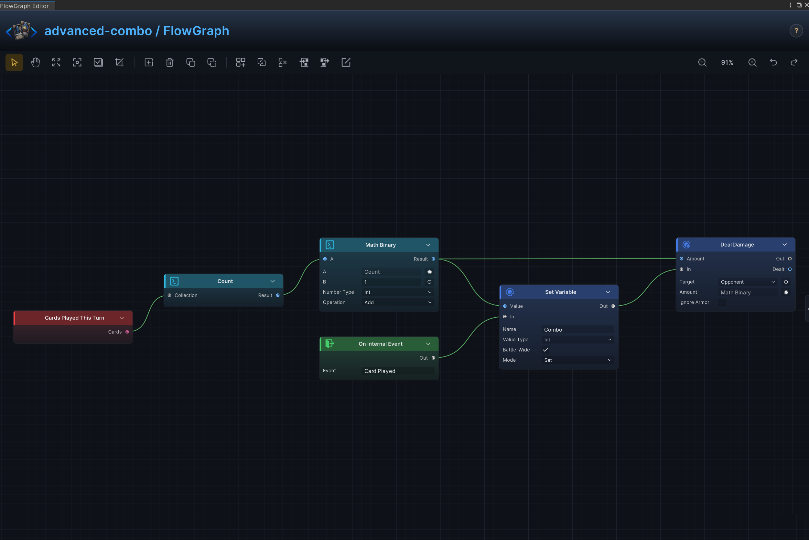
Task: Click the dashed duplicate squares icon
Action: tap(211, 62)
